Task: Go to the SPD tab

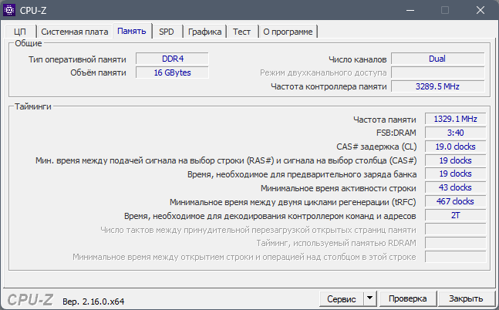Action: (x=167, y=32)
